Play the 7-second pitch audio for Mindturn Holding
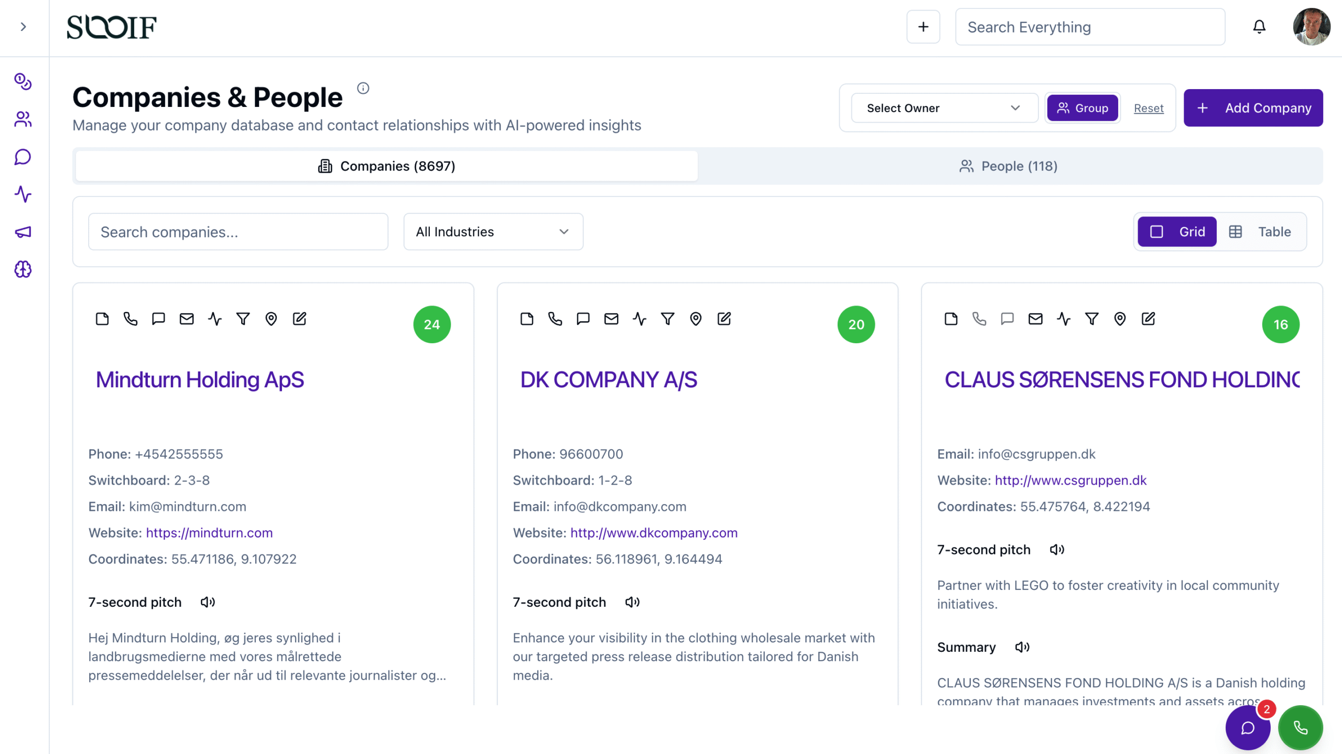Image resolution: width=1342 pixels, height=754 pixels. (x=208, y=602)
